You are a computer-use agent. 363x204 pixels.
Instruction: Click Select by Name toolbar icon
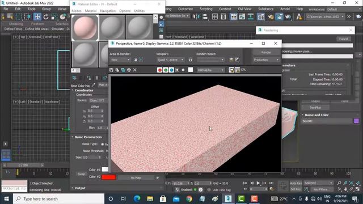(10, 16)
